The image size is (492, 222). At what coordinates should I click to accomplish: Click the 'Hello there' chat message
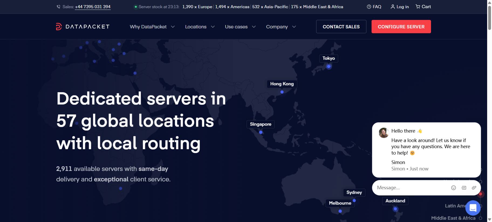point(407,131)
